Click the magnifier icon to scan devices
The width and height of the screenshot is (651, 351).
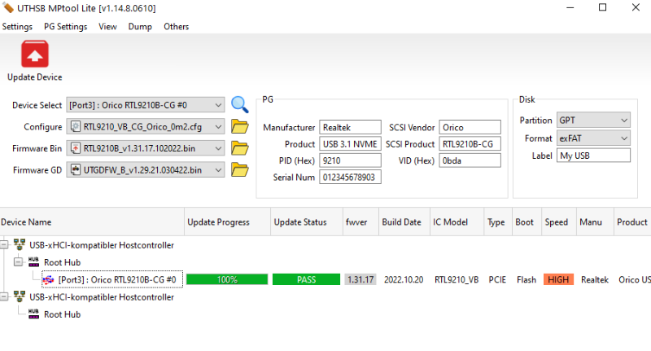[x=239, y=104]
